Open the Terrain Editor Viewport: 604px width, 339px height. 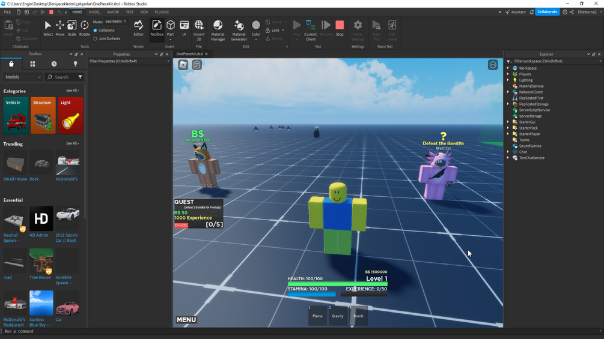pos(138,28)
